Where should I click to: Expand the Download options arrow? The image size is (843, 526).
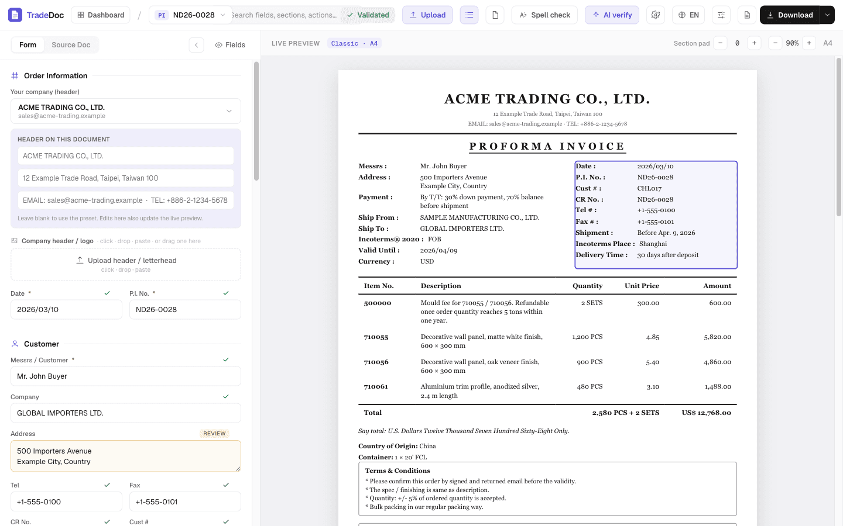coord(827,15)
